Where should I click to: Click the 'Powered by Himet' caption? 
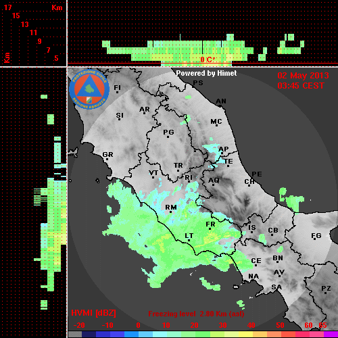tap(206, 73)
